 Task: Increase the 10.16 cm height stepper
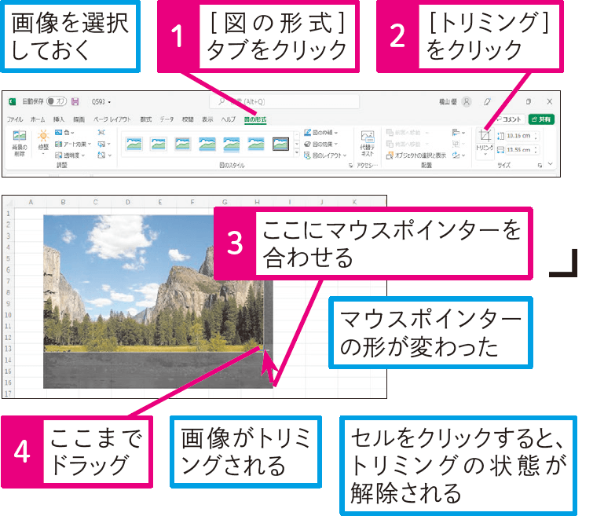coord(536,134)
